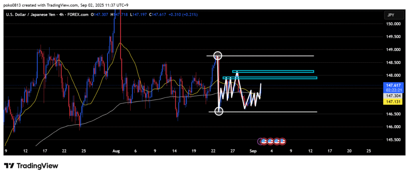409x176 pixels.
Task: Click the gray 147.304 indicator price label
Action: click(x=391, y=96)
